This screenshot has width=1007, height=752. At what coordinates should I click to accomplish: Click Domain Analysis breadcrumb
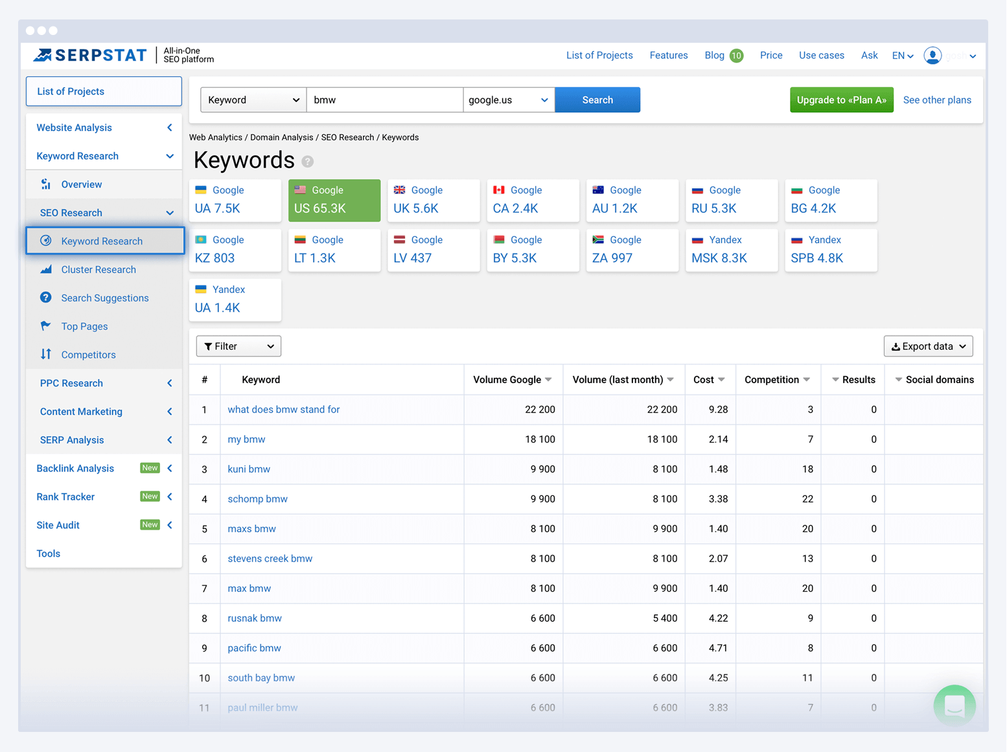tap(281, 137)
